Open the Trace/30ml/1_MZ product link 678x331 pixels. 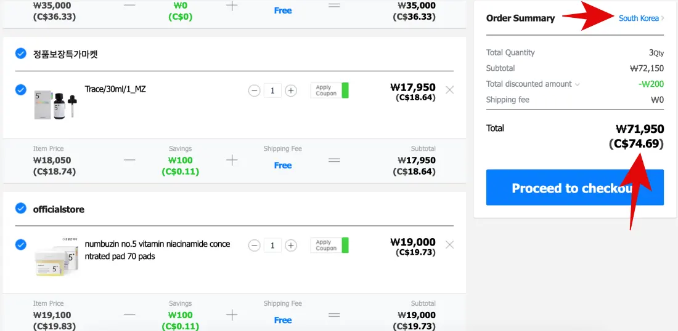tap(115, 89)
